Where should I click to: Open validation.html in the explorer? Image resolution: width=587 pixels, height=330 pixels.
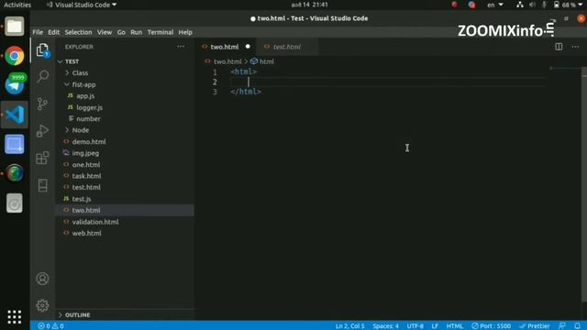[95, 222]
